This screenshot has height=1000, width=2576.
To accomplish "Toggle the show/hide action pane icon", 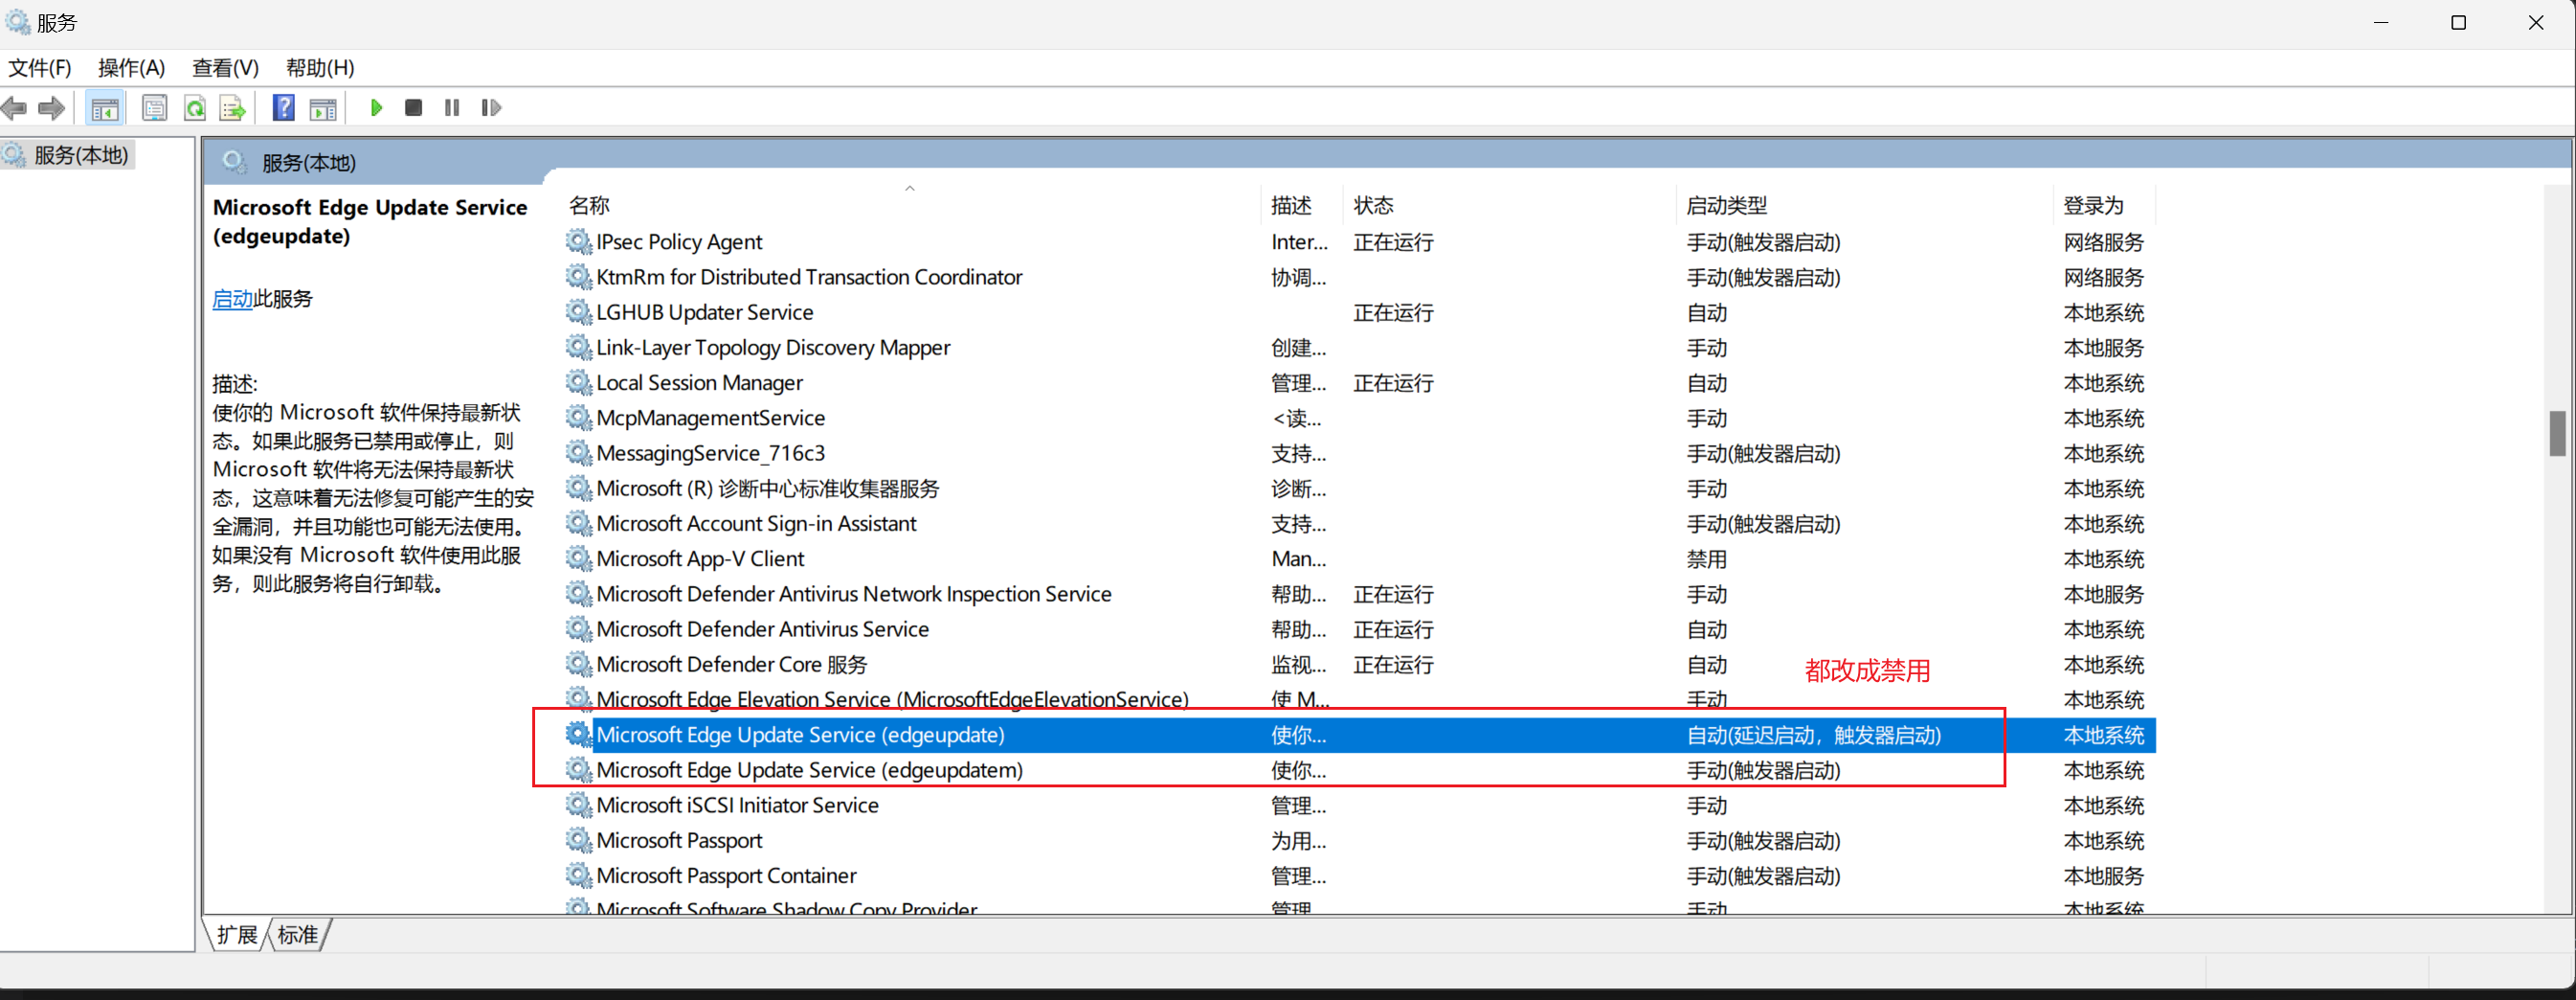I will 323,108.
